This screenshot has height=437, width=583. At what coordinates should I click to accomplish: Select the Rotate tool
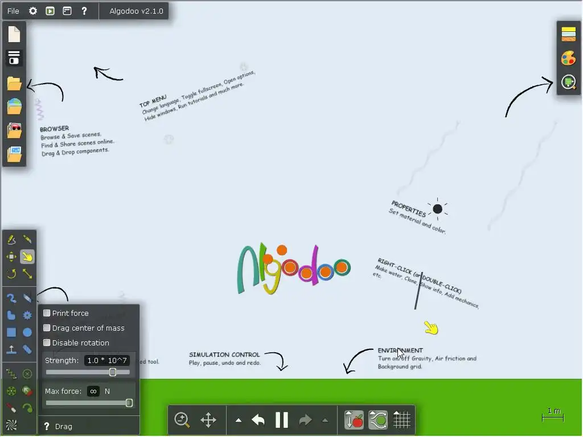11,274
